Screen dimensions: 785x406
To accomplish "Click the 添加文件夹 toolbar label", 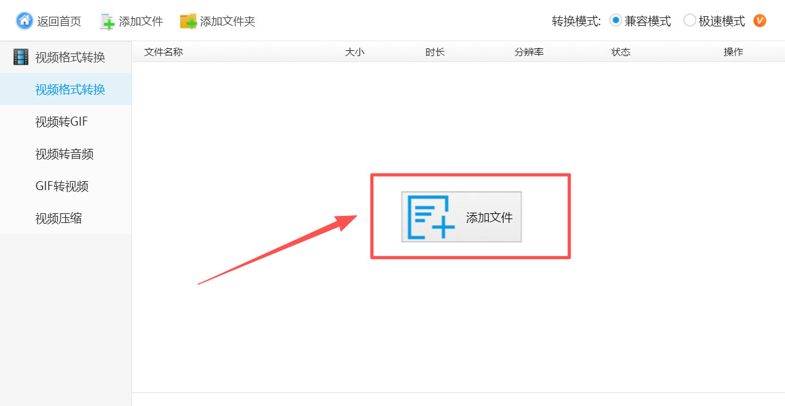I will (228, 21).
